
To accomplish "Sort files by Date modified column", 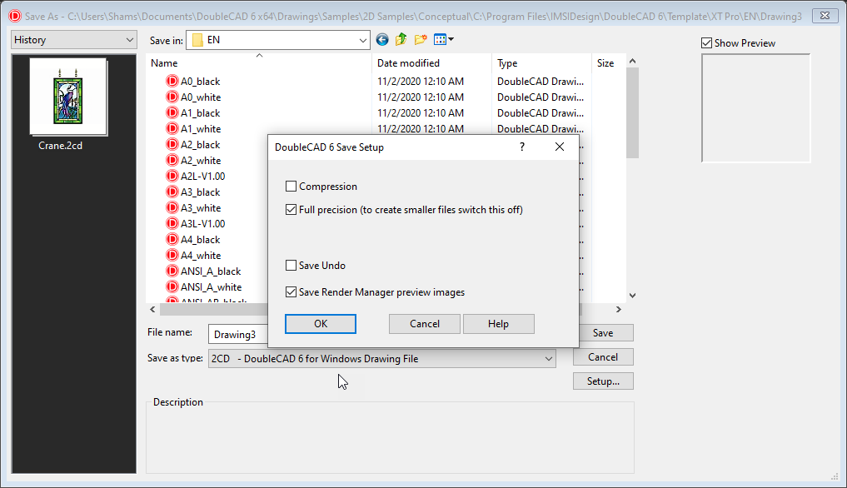I will 431,63.
